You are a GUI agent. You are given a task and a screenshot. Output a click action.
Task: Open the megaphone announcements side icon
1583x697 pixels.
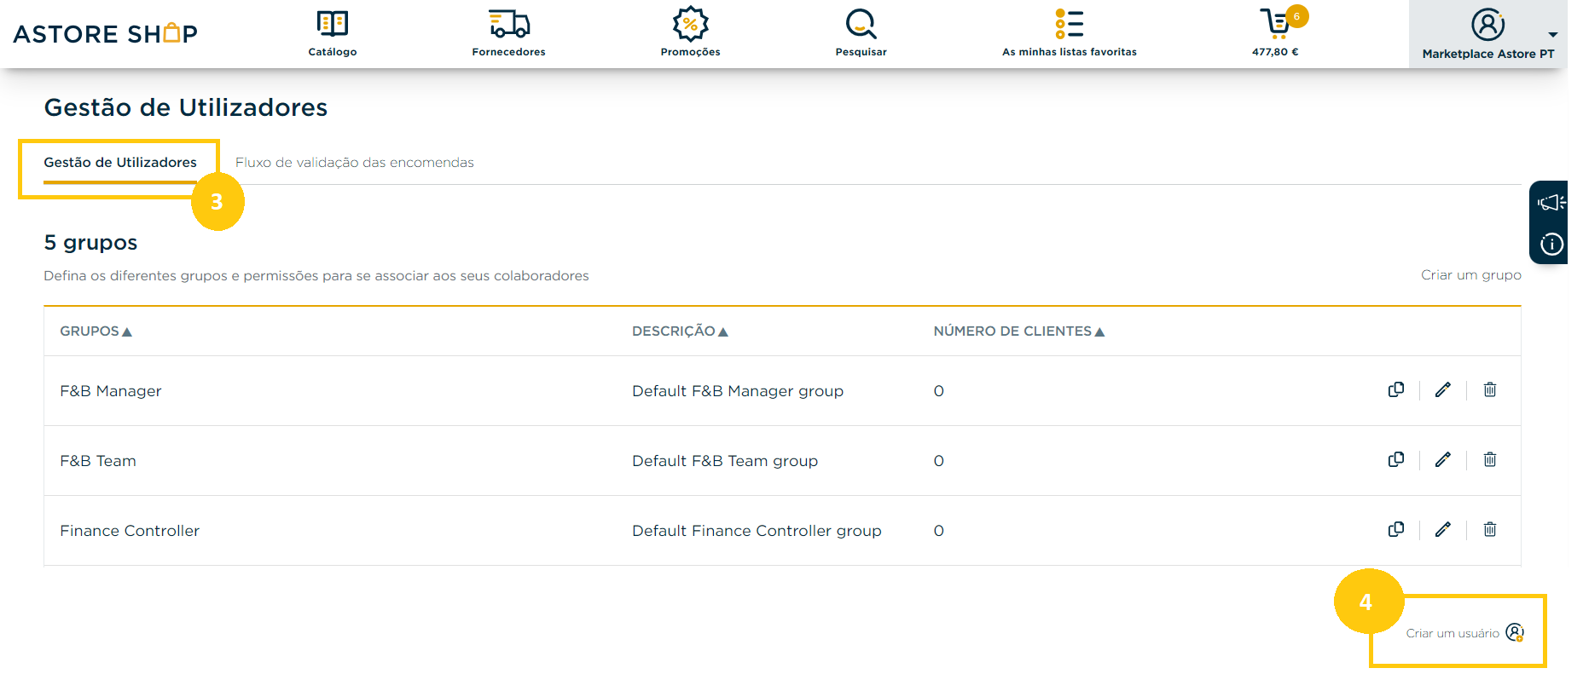(1551, 203)
